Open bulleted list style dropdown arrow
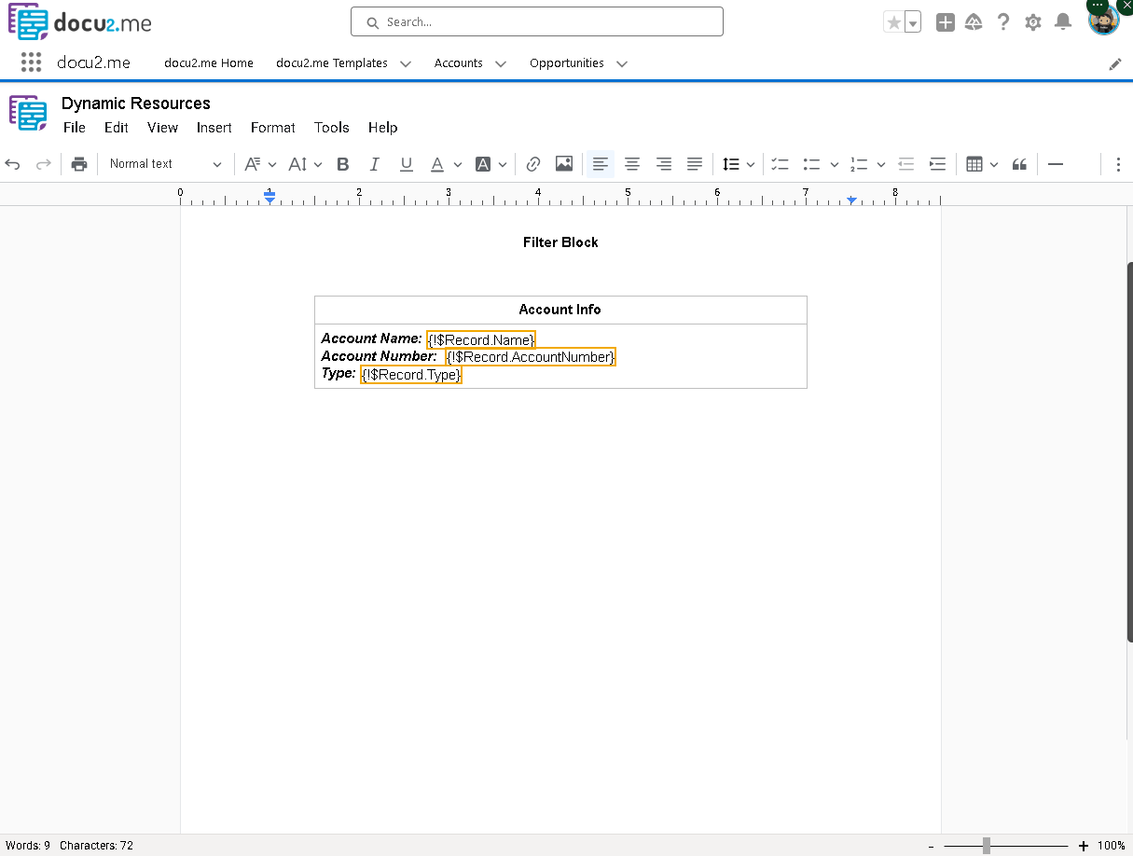Image resolution: width=1133 pixels, height=856 pixels. tap(835, 165)
